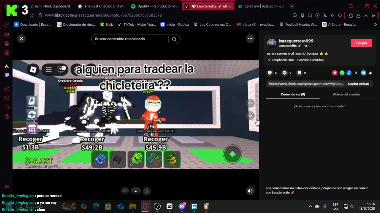
Task: Open the sidebar settings gear
Action: click(7, 117)
